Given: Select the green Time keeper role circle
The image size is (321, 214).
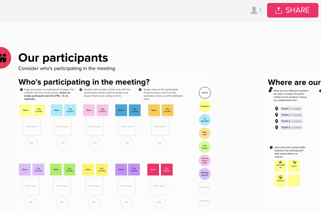Looking at the screenshot, I should pyautogui.click(x=205, y=147).
